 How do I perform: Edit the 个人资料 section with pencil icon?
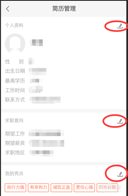point(120,26)
